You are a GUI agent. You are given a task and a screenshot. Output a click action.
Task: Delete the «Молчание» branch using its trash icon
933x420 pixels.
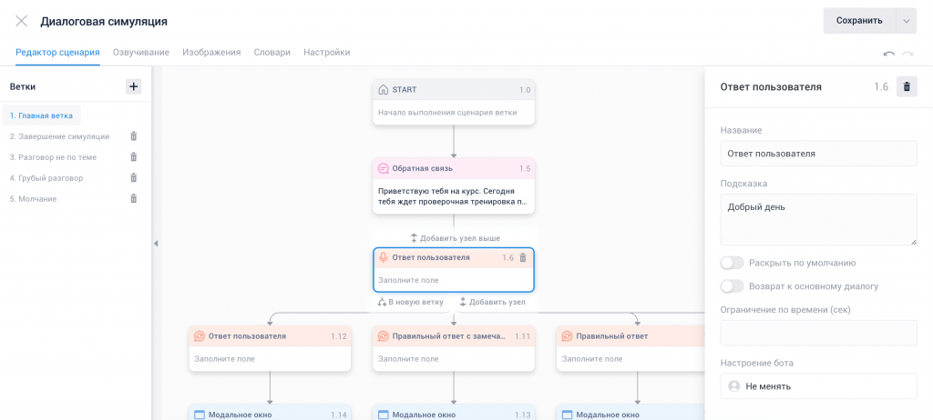(133, 198)
